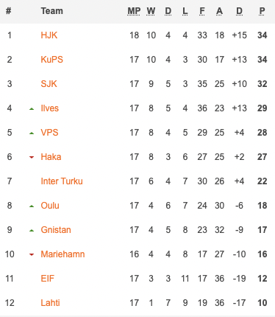Click the green up arrow beside Oulu
Screen dimensions: 275x317
[x=32, y=206]
